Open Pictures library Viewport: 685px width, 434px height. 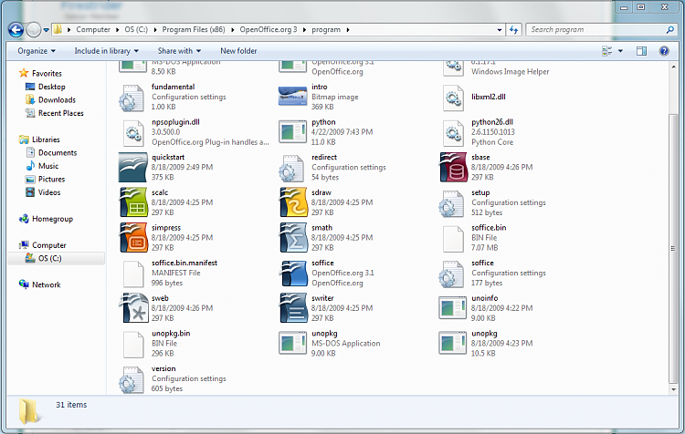(x=51, y=180)
